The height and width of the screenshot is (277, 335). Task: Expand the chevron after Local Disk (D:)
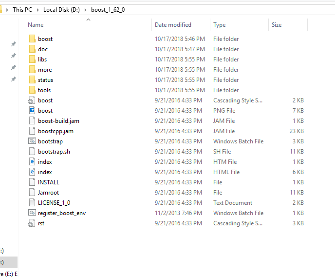pyautogui.click(x=86, y=10)
